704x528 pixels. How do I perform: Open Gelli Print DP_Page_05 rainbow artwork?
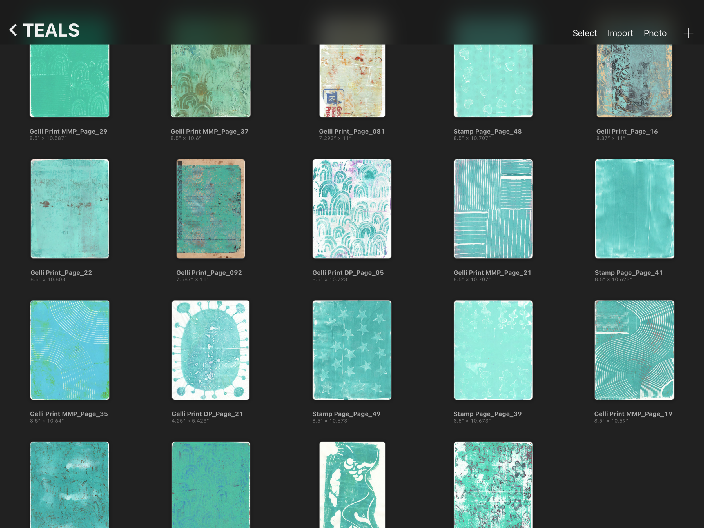[352, 208]
